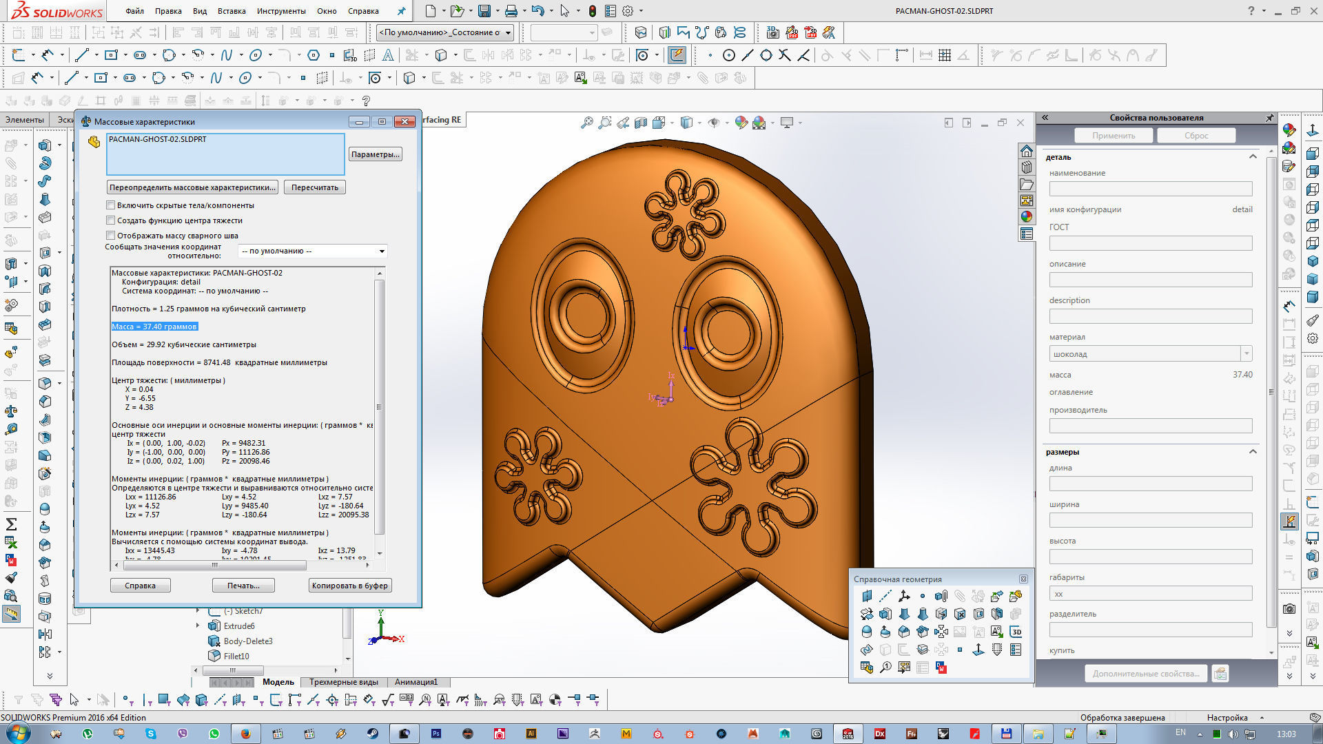Toggle the pushpin on Свойства пользователя panel

pos(1269,118)
